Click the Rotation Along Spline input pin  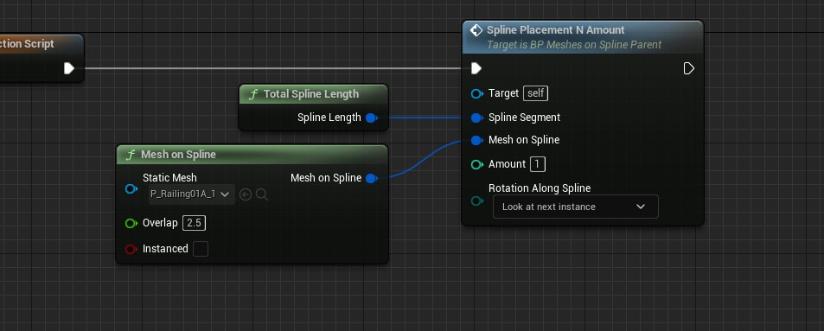477,201
